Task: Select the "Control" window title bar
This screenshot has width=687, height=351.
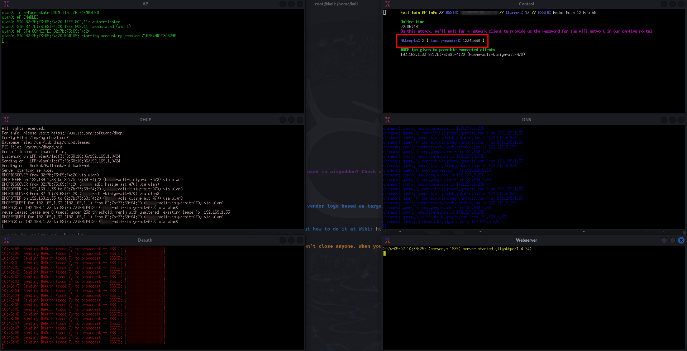Action: (526, 4)
